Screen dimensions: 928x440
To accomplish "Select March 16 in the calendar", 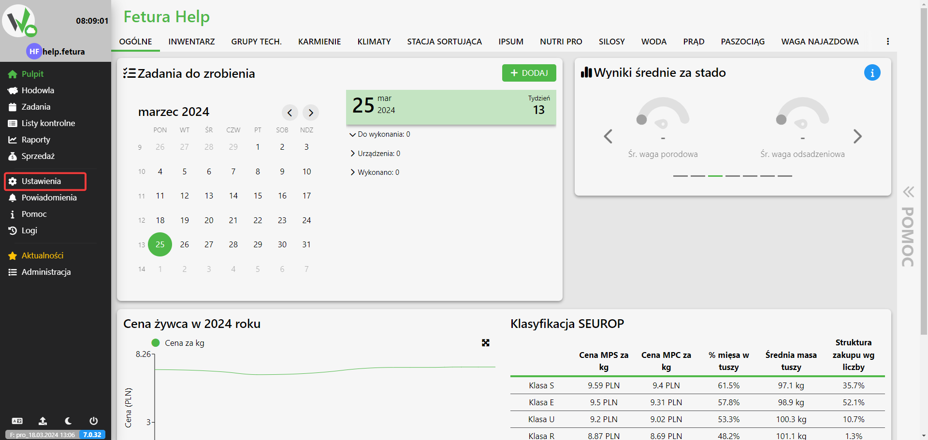I will click(282, 196).
